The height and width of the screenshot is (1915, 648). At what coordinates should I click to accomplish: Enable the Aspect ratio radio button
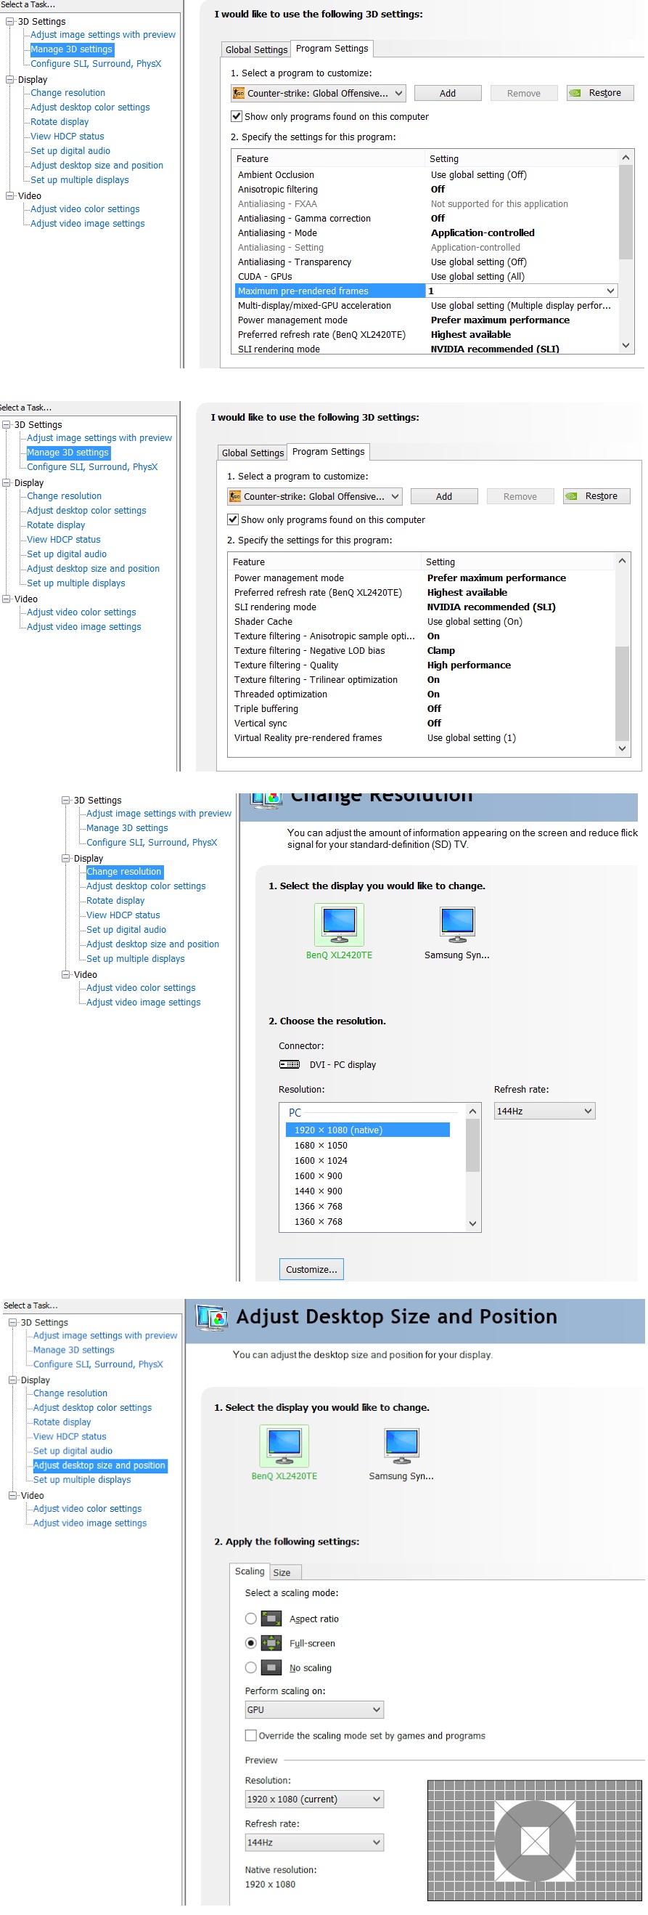click(x=251, y=1619)
